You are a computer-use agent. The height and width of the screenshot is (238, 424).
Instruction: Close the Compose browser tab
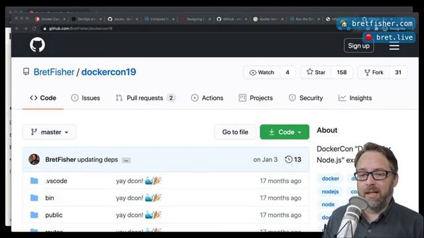coord(174,19)
